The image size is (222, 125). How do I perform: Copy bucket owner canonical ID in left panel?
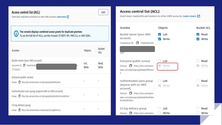(24, 65)
